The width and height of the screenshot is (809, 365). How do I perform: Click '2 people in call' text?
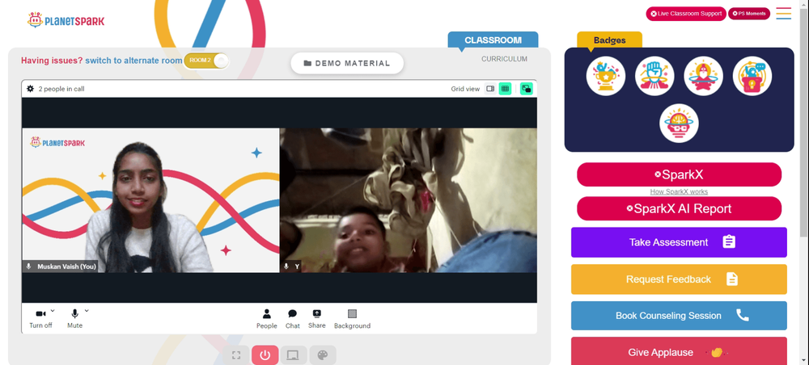[x=61, y=89]
